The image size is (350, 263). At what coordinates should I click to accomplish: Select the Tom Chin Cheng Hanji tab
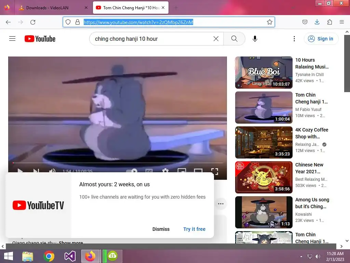131,8
